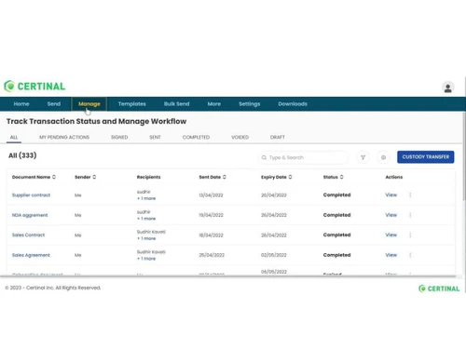Open the table settings gear icon
Image resolution: width=466 pixels, height=349 pixels.
(x=383, y=157)
